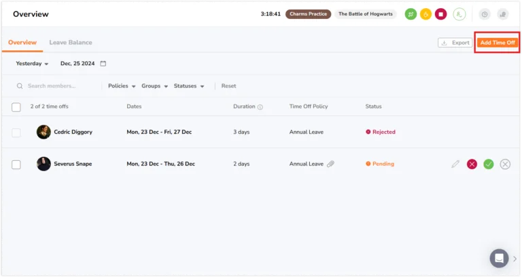Click the Overview page title

(x=31, y=14)
